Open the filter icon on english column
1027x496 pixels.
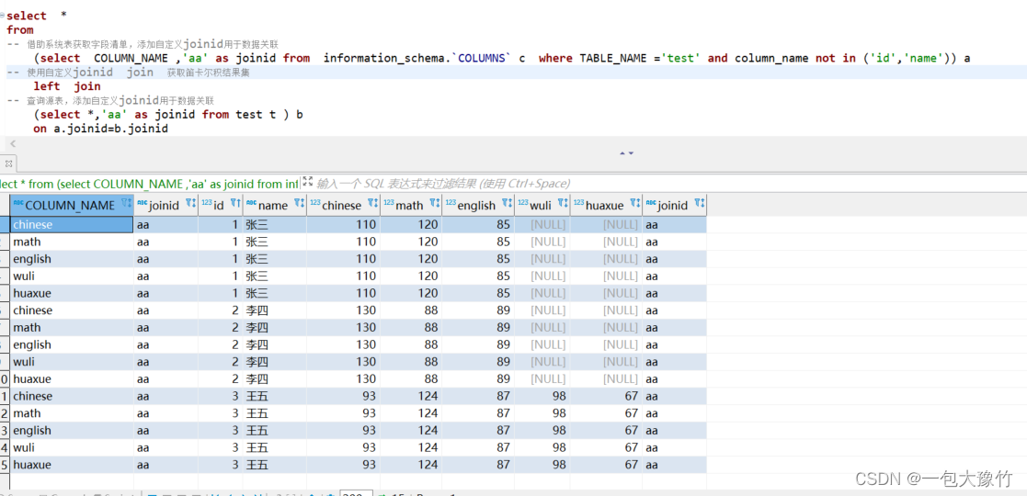[508, 205]
